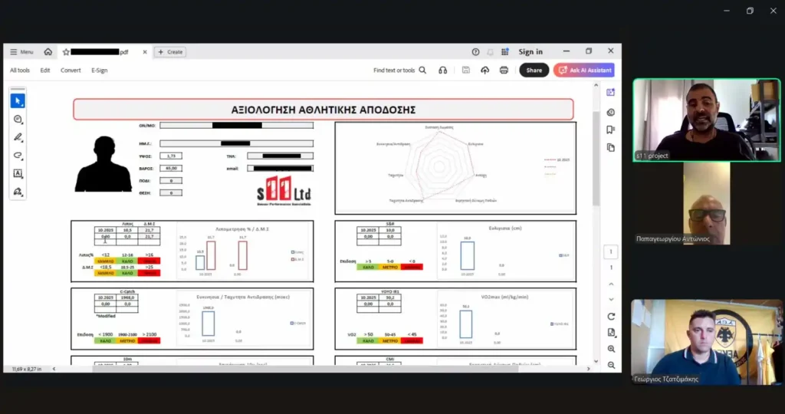Go to next page down chevron

[611, 299]
